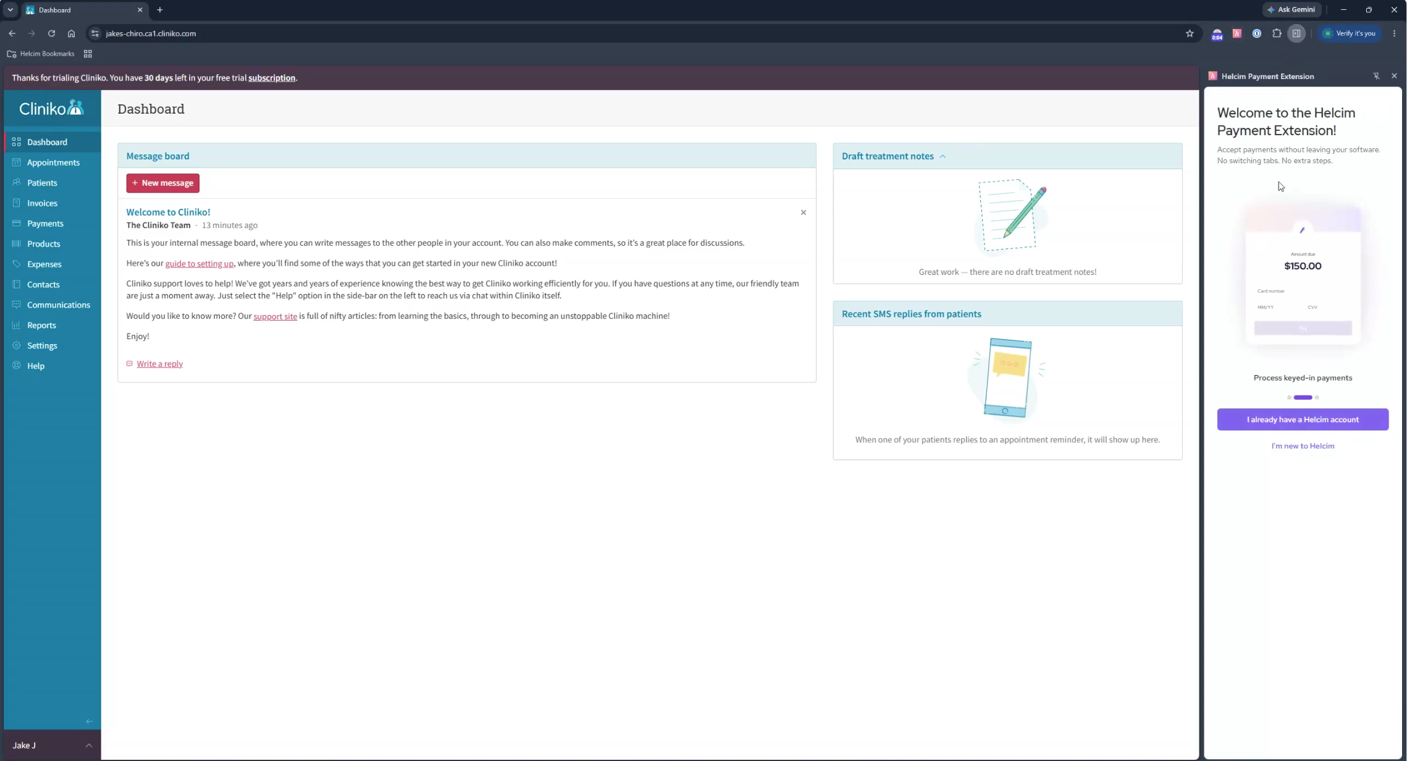Screen dimensions: 1407x761
Task: Click the browser home icon
Action: 72,33
